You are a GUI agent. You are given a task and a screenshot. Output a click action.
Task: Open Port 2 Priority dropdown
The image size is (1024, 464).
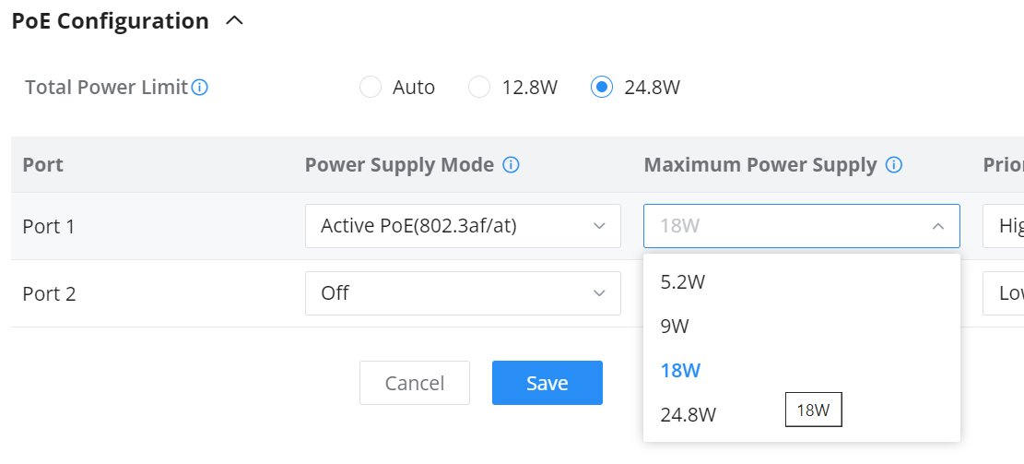(x=1005, y=293)
